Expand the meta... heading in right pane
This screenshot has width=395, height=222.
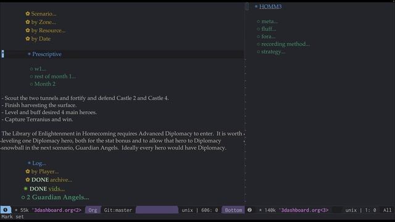(x=270, y=22)
